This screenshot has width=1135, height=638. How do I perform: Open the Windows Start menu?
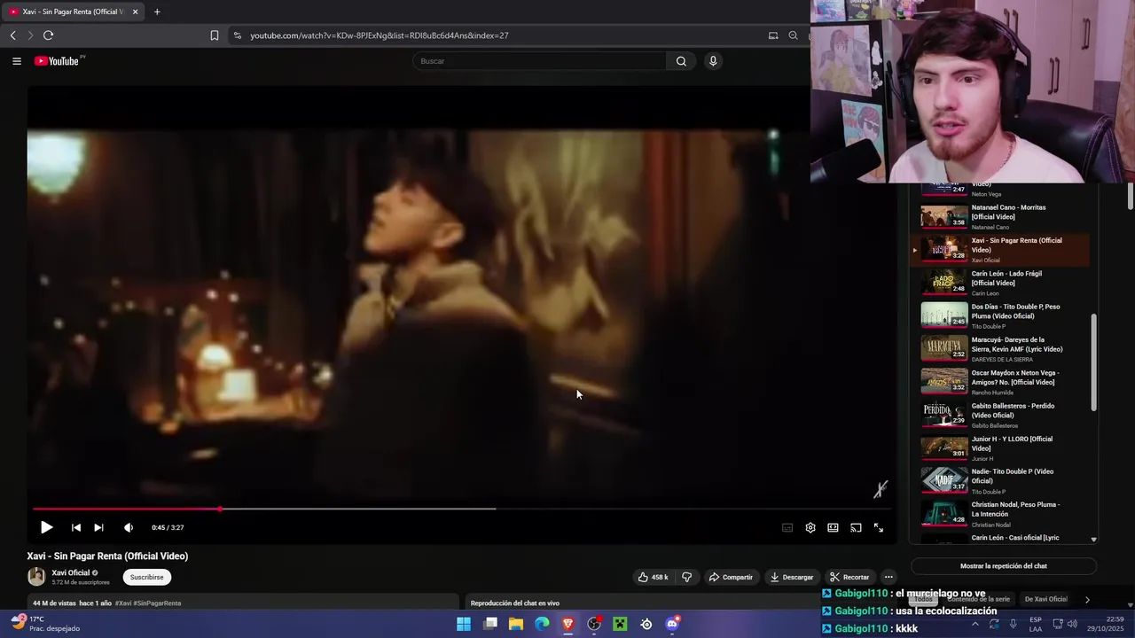[x=464, y=624]
